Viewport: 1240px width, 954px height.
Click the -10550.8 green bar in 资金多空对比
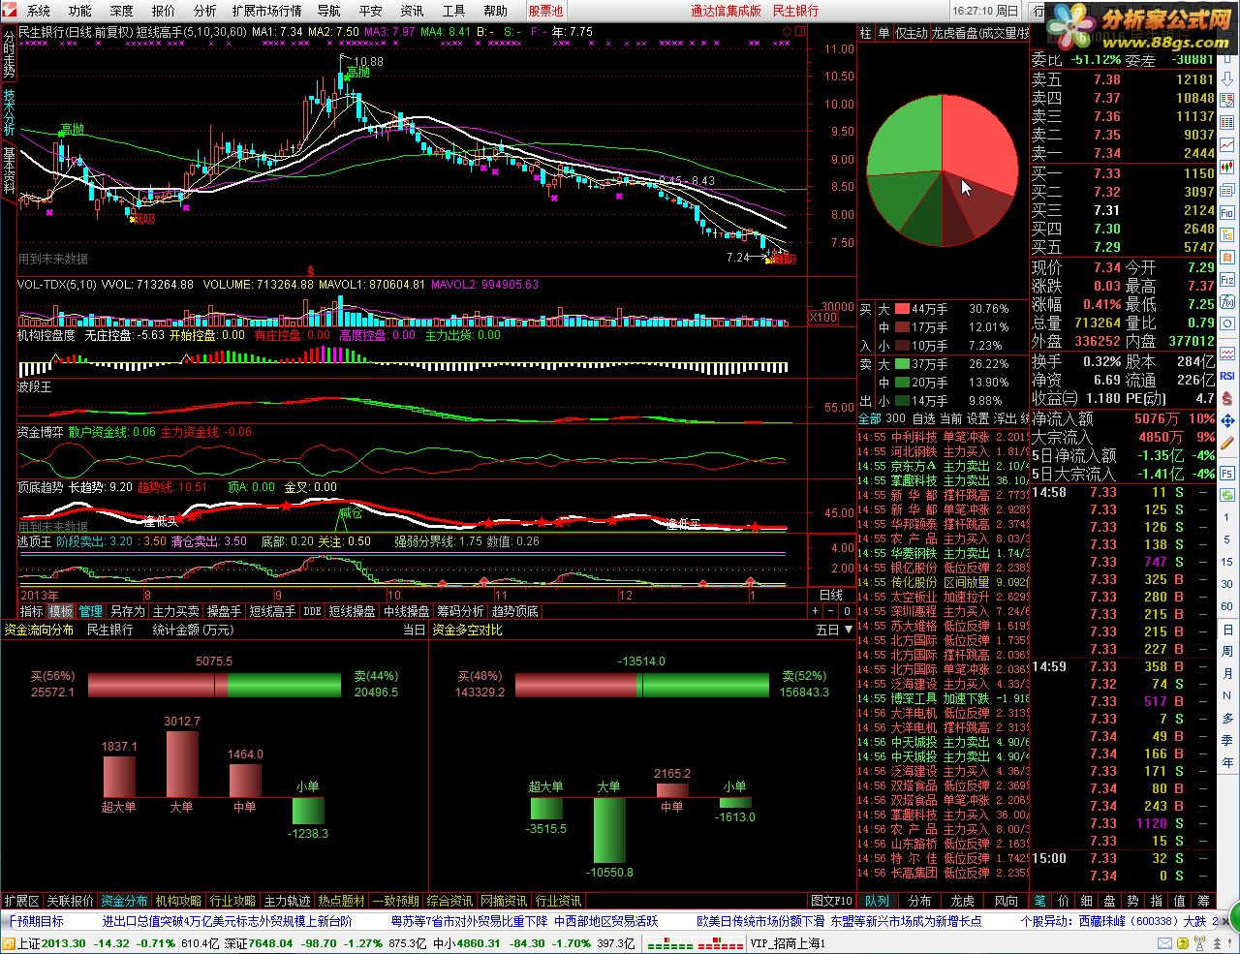(x=609, y=830)
